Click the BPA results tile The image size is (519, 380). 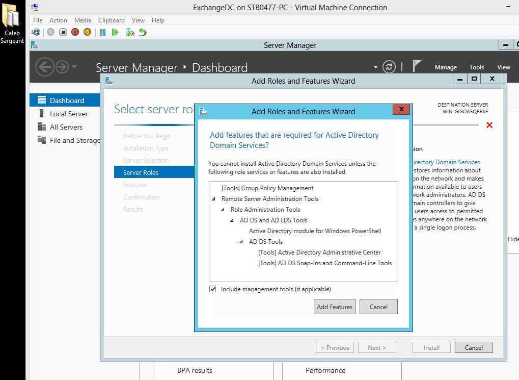(213, 370)
